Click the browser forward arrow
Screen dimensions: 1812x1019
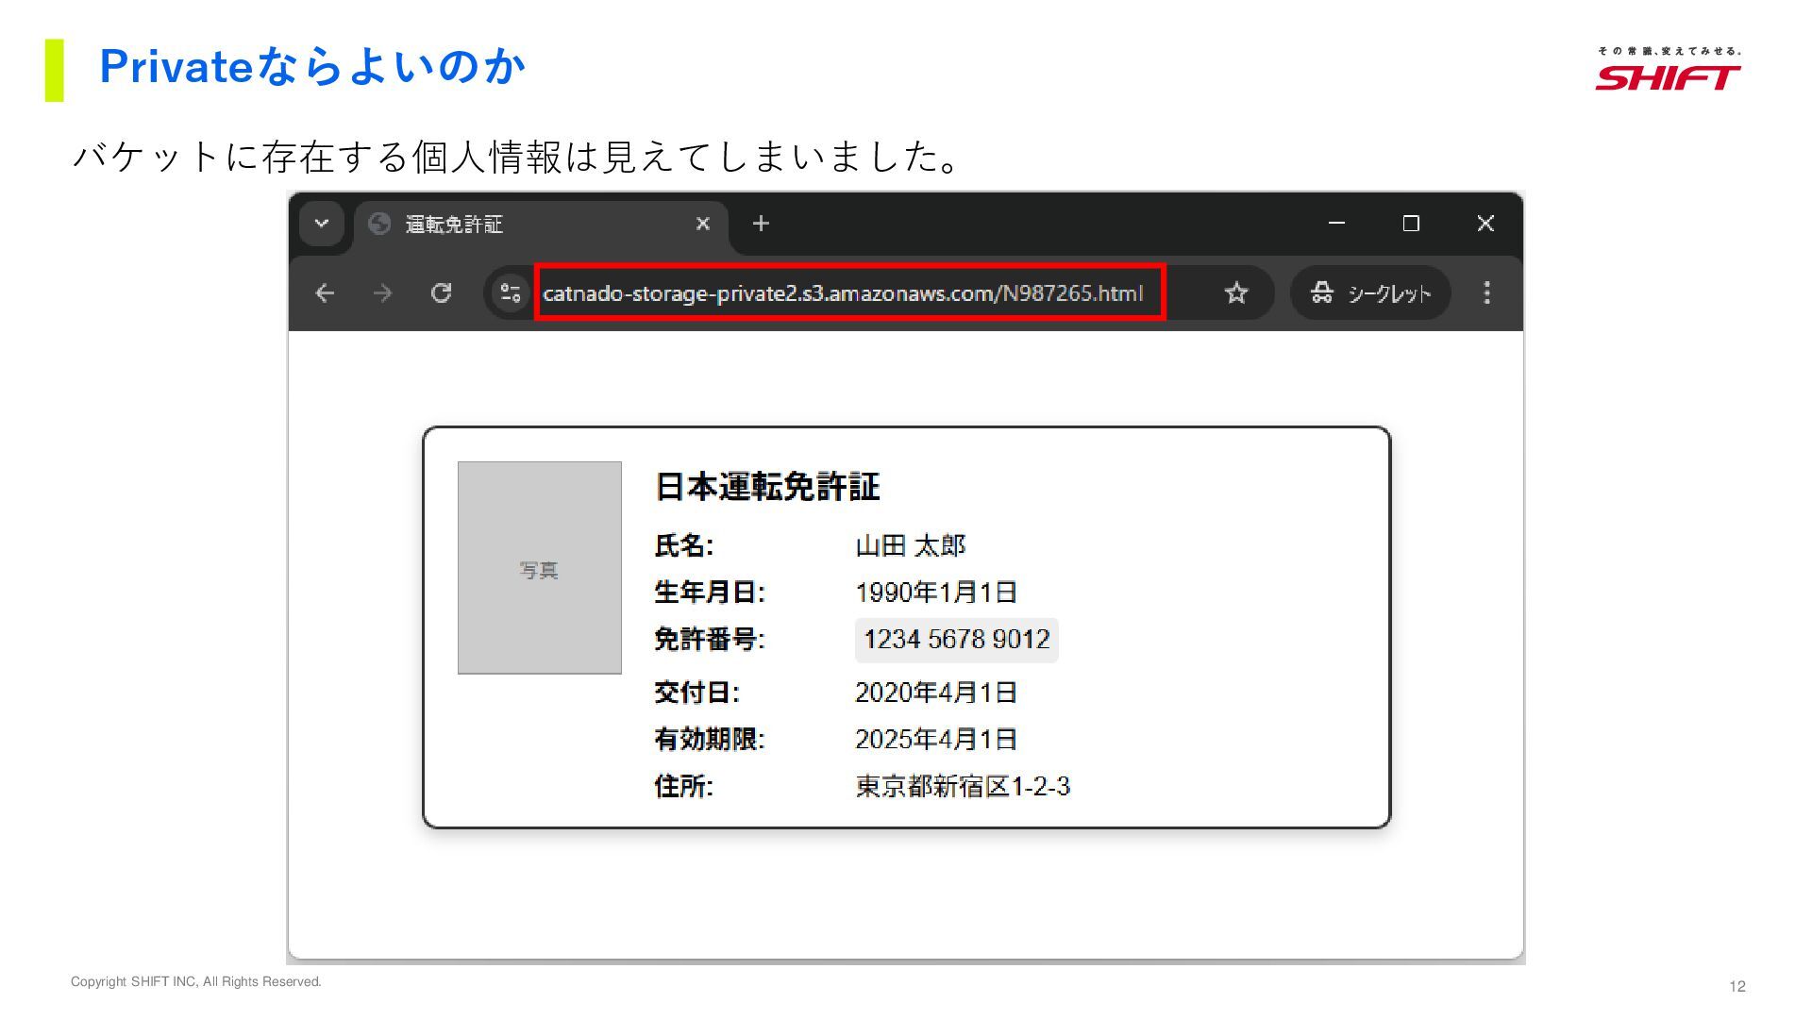382,293
